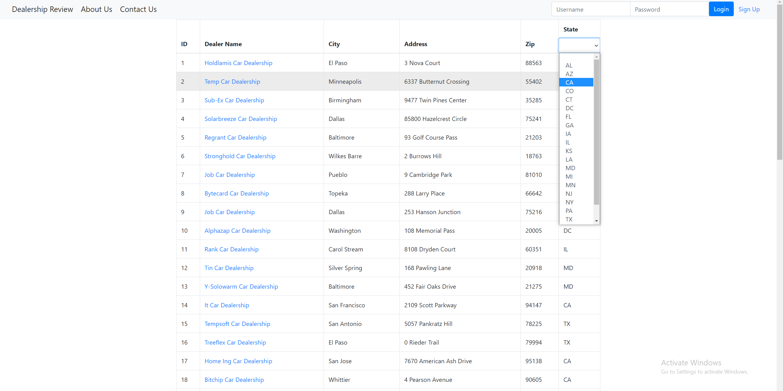Choose TX from the state list

[569, 219]
